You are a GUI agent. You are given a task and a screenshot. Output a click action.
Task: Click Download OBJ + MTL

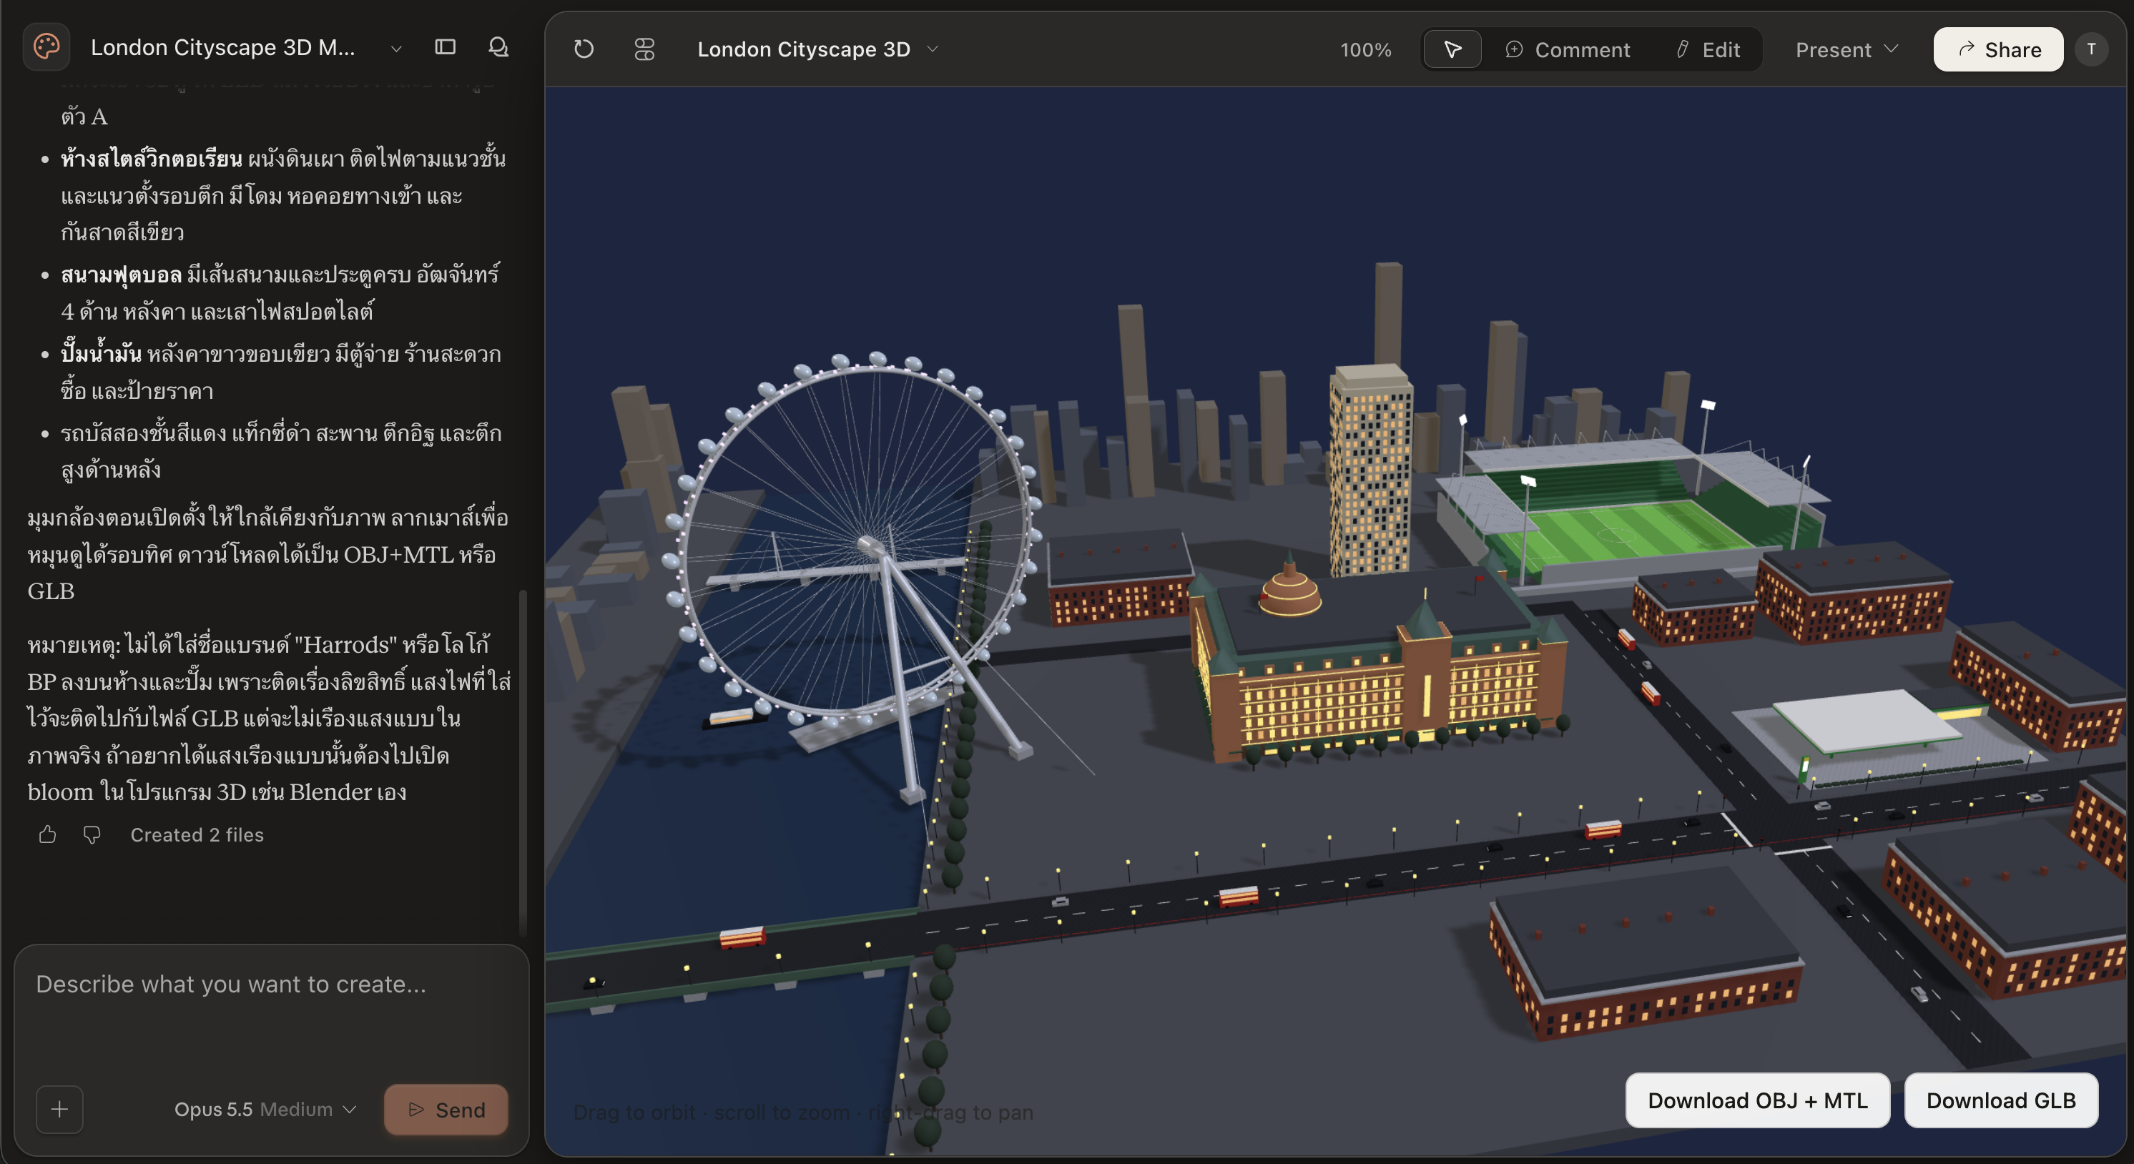click(x=1757, y=1100)
